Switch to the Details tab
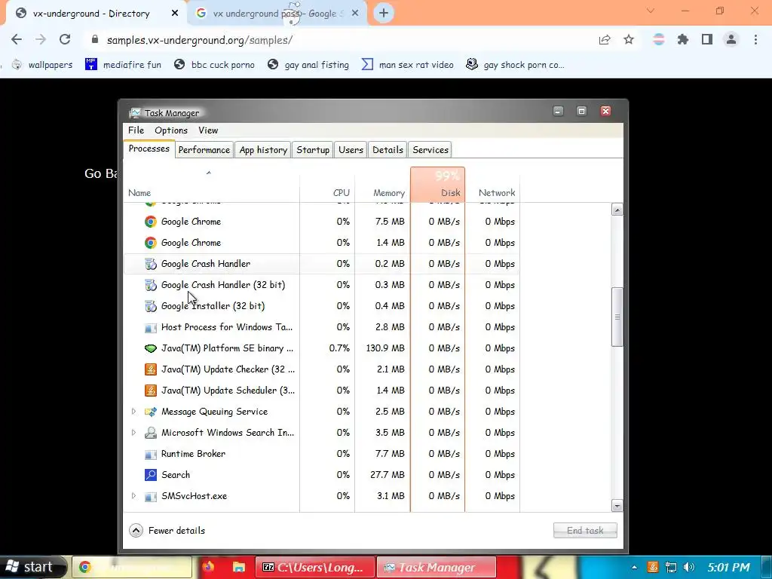772x579 pixels. [388, 150]
